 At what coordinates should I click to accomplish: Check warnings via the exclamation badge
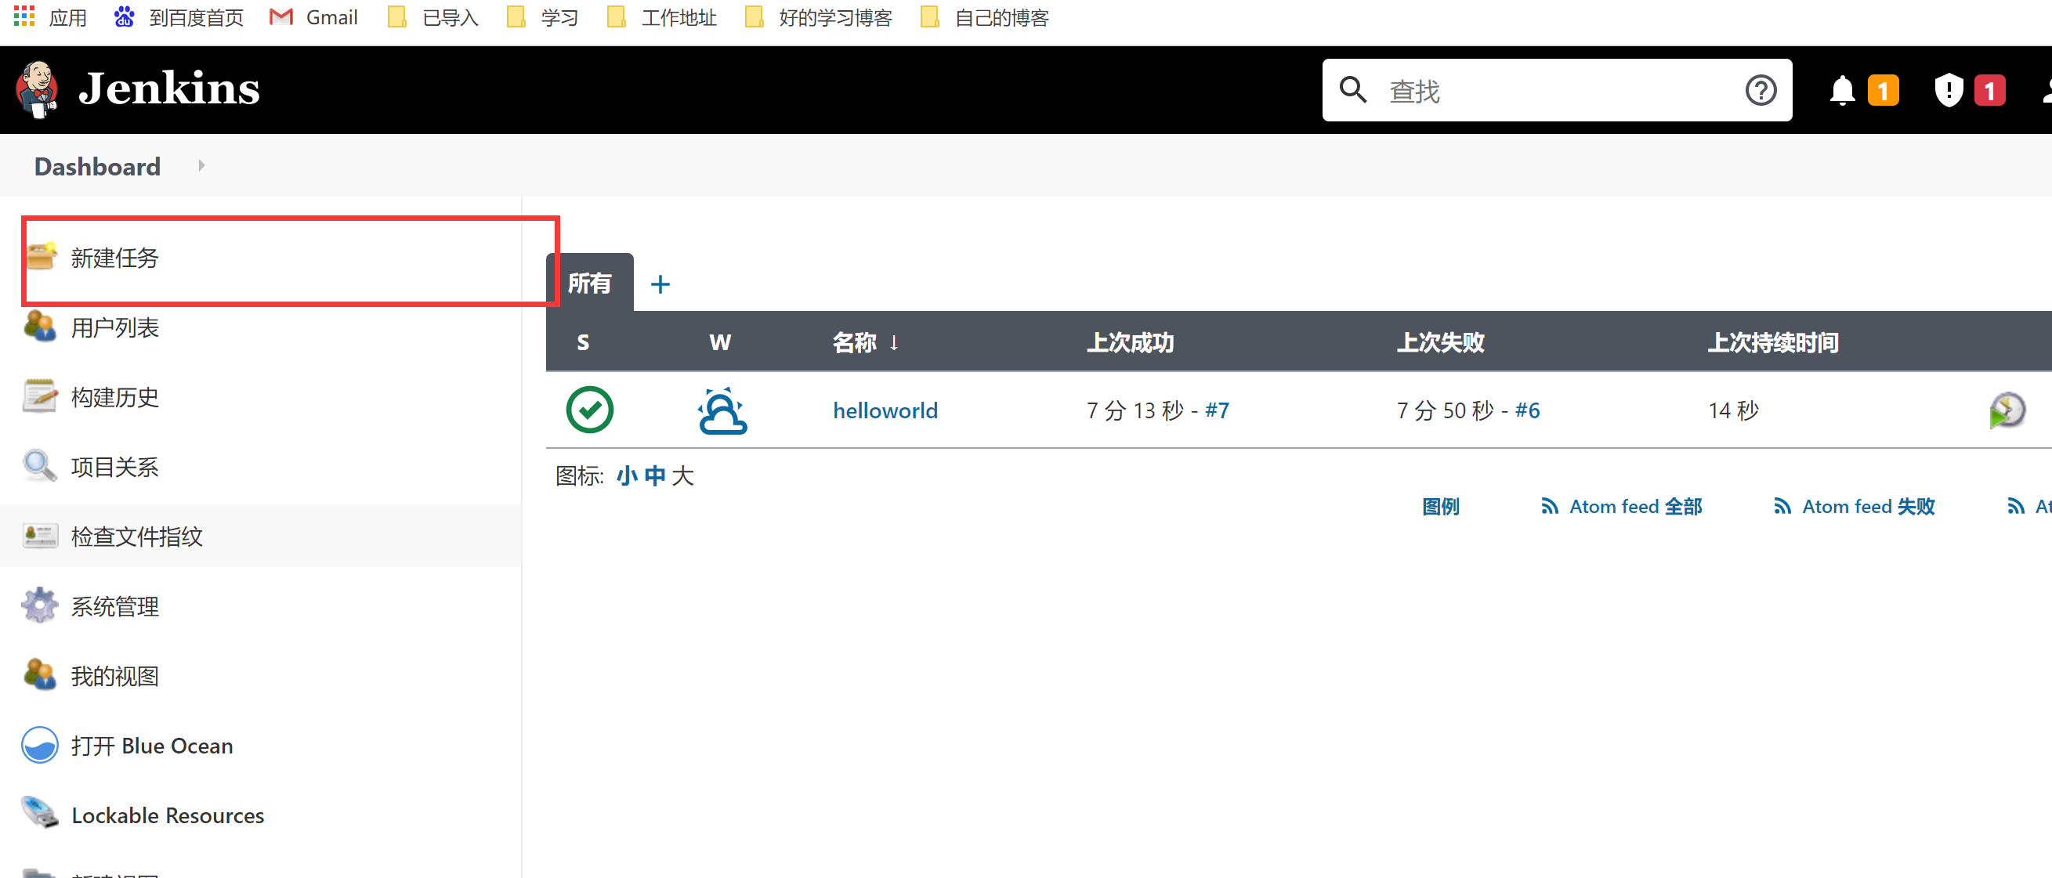pos(1947,90)
